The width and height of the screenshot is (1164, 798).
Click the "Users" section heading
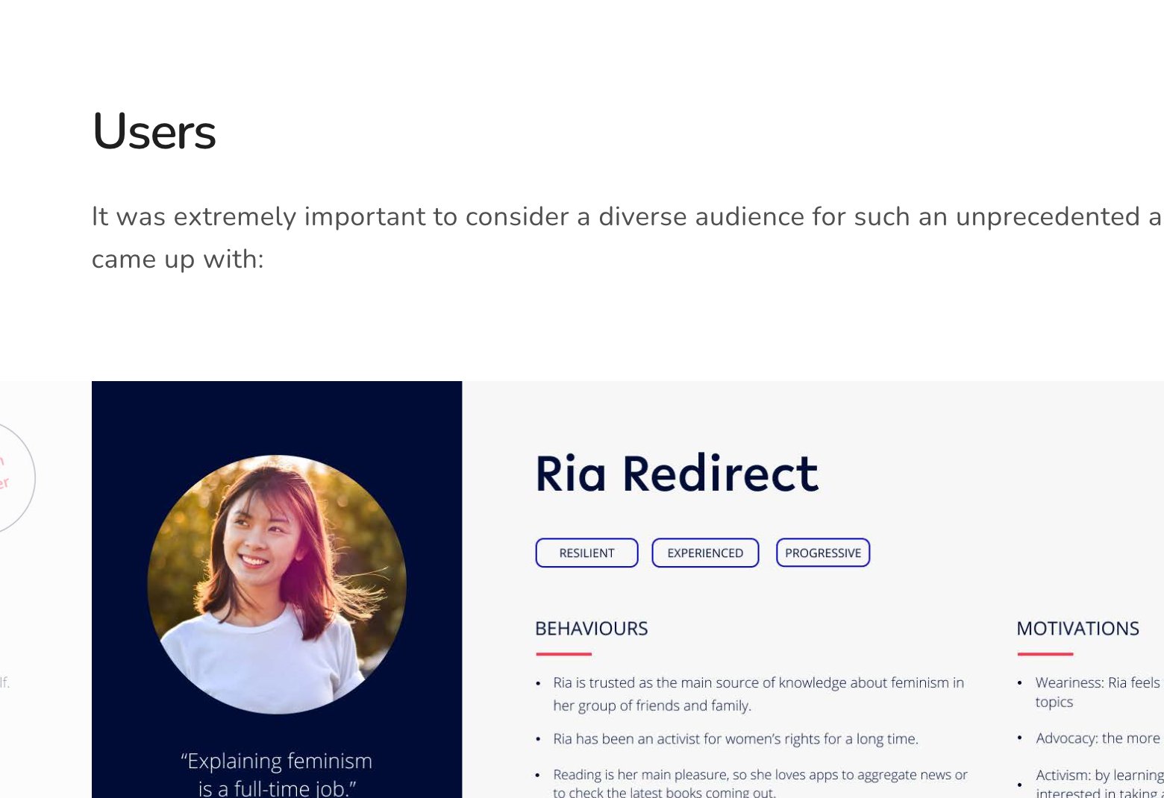pyautogui.click(x=154, y=132)
